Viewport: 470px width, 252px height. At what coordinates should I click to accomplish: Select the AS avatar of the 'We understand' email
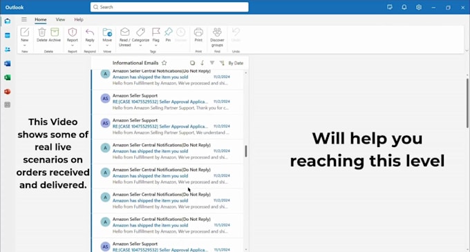[105, 123]
